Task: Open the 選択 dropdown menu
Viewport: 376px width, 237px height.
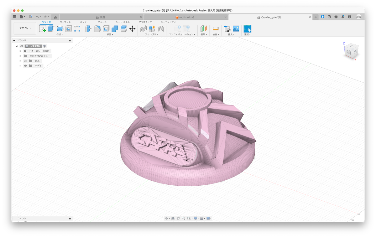Action: [x=247, y=34]
